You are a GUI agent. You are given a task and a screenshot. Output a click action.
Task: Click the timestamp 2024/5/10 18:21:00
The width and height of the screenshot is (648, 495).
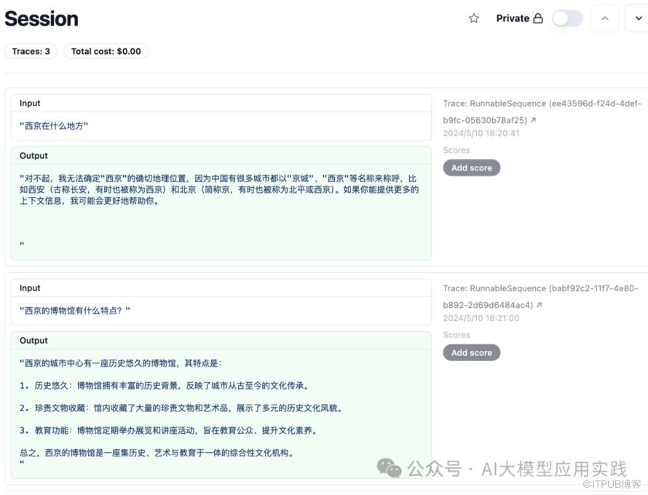(481, 318)
